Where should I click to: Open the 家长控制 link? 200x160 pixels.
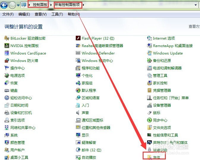tap(160, 83)
